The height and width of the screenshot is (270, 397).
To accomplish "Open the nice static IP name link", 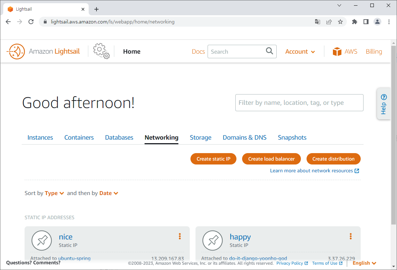I will click(66, 237).
